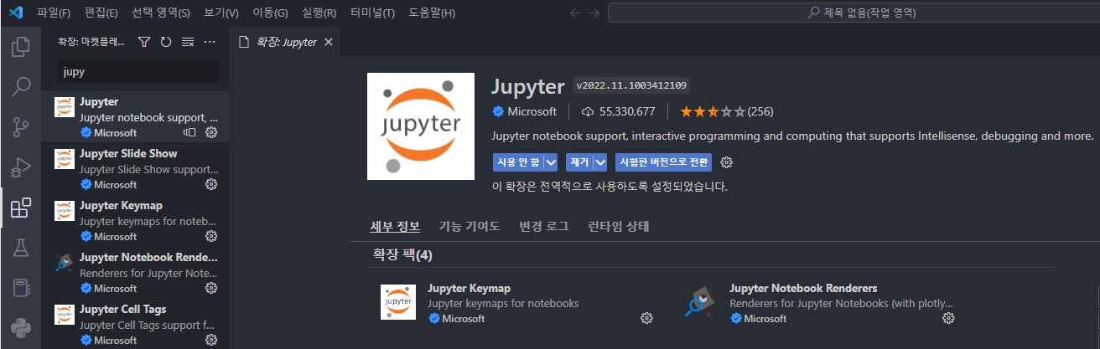
Task: Click the install count 55,330,677
Action: [x=618, y=111]
